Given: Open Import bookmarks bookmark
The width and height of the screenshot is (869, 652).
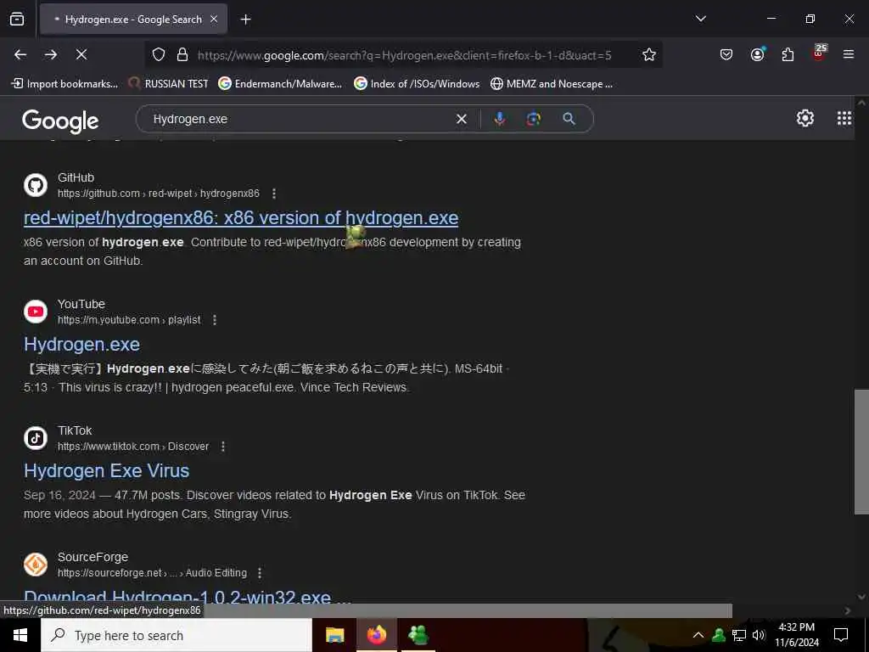Looking at the screenshot, I should (x=64, y=84).
